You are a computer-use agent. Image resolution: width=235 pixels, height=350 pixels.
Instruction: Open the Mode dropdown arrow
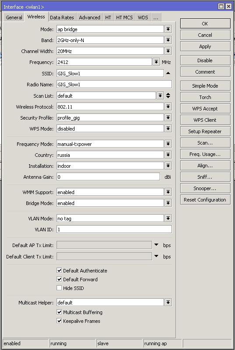168,29
